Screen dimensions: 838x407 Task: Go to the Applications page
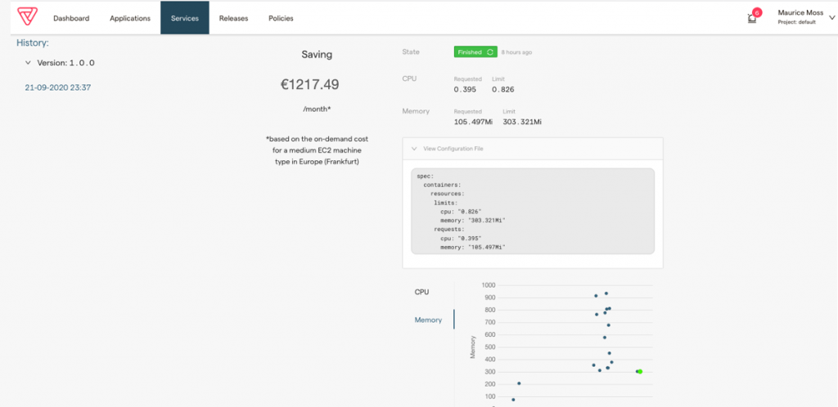[x=130, y=18]
